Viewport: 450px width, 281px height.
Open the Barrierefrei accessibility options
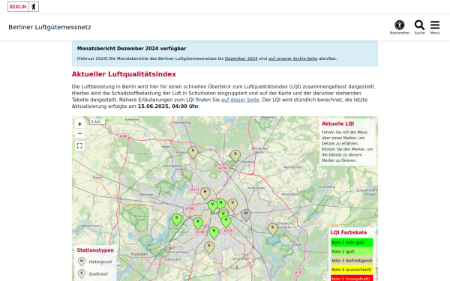coord(400,28)
